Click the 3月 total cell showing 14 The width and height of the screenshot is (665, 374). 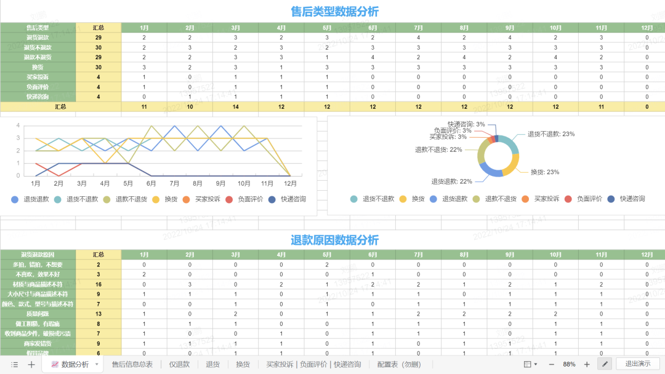coord(235,107)
